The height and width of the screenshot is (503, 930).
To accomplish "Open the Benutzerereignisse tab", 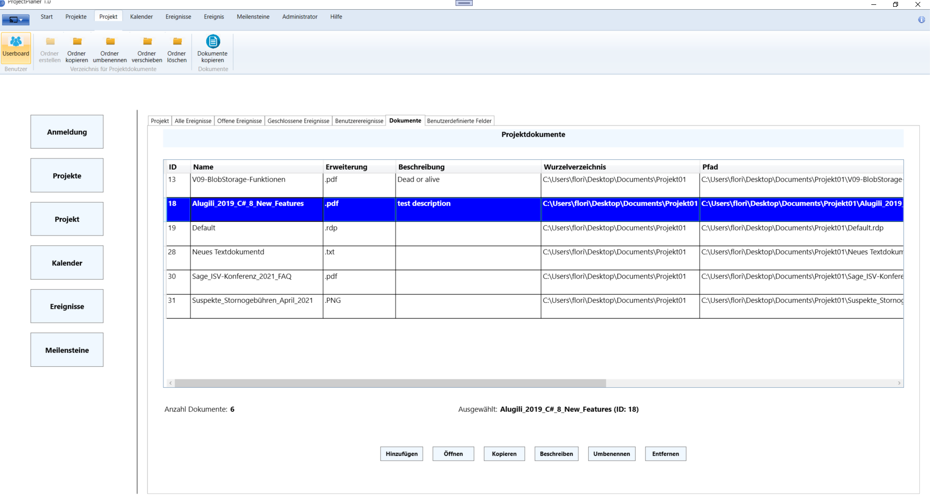I will click(359, 121).
